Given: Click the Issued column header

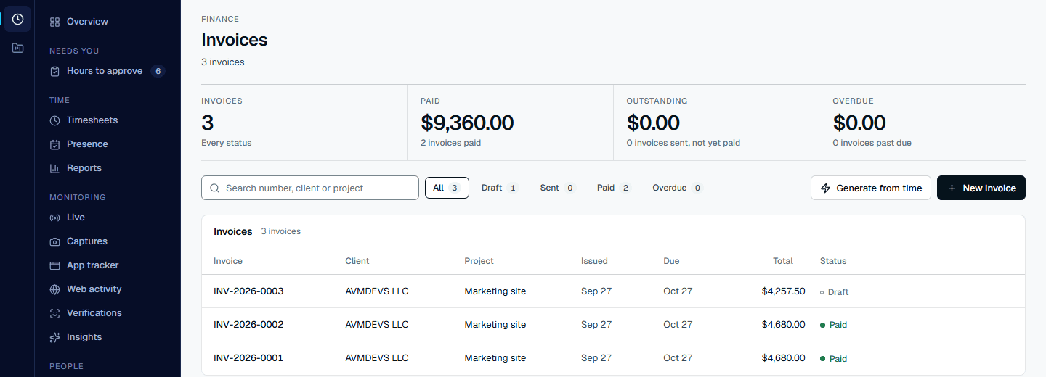Looking at the screenshot, I should 594,261.
